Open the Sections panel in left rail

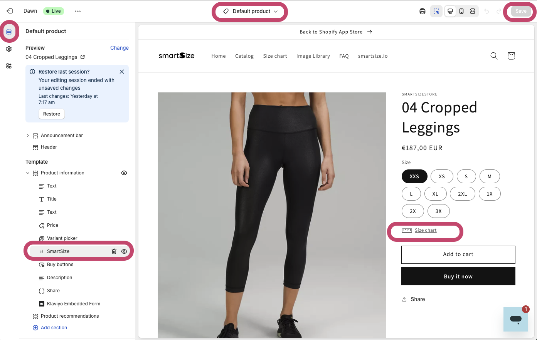[9, 32]
